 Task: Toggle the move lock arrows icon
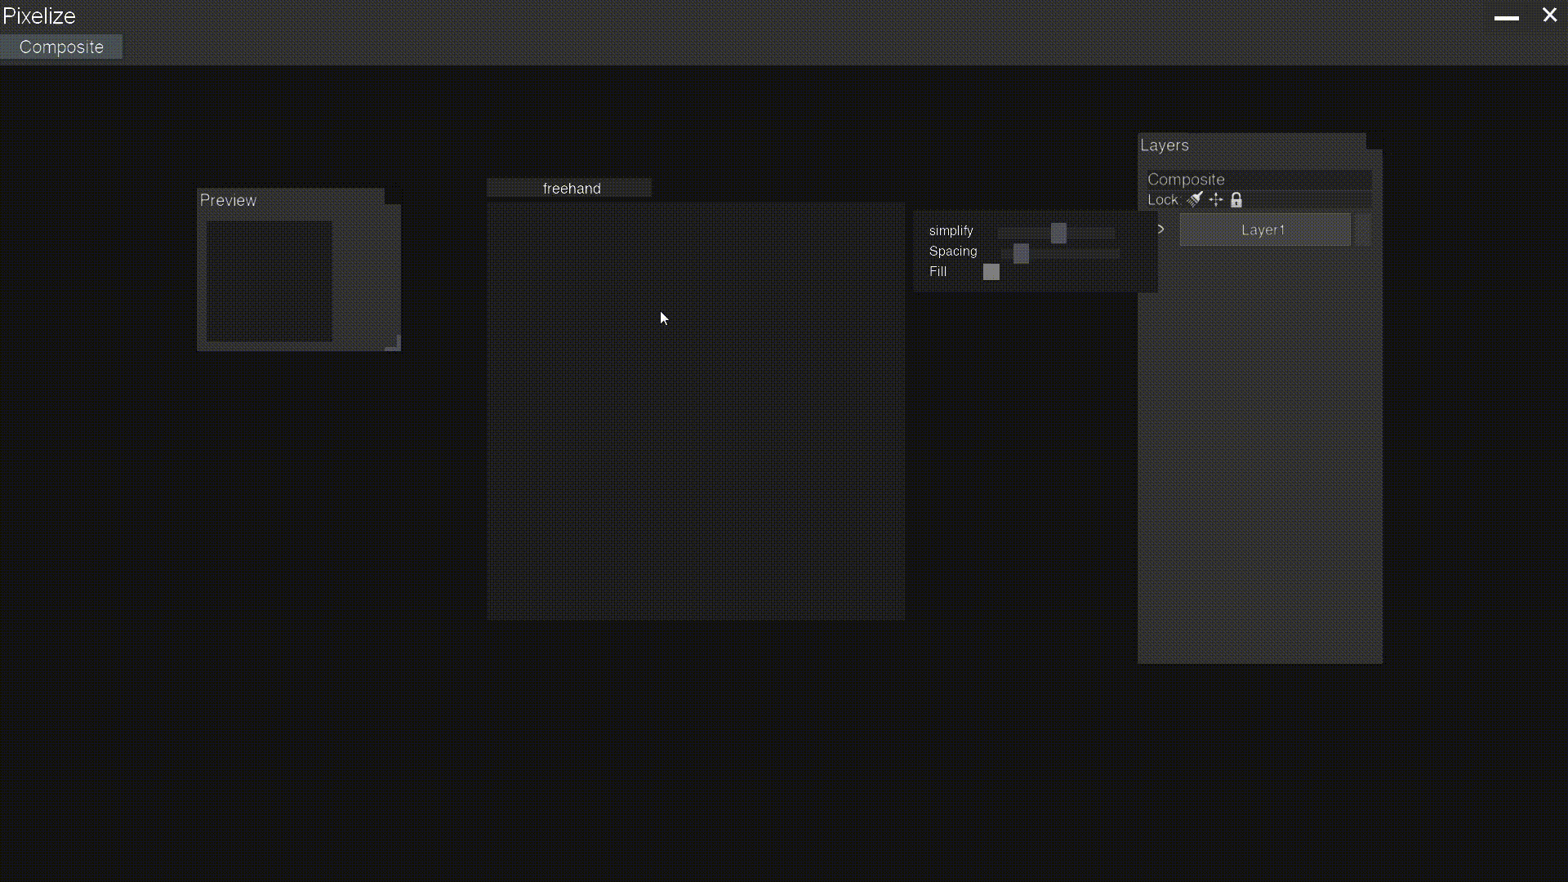[1216, 199]
